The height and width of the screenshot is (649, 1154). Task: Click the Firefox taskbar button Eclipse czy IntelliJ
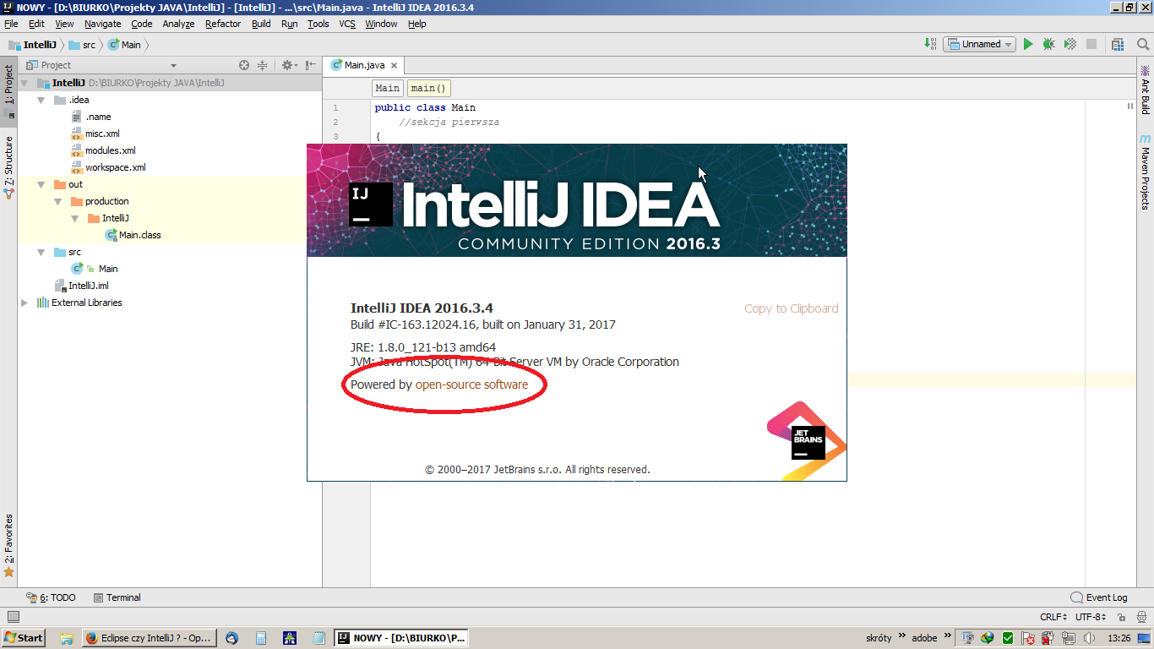149,638
